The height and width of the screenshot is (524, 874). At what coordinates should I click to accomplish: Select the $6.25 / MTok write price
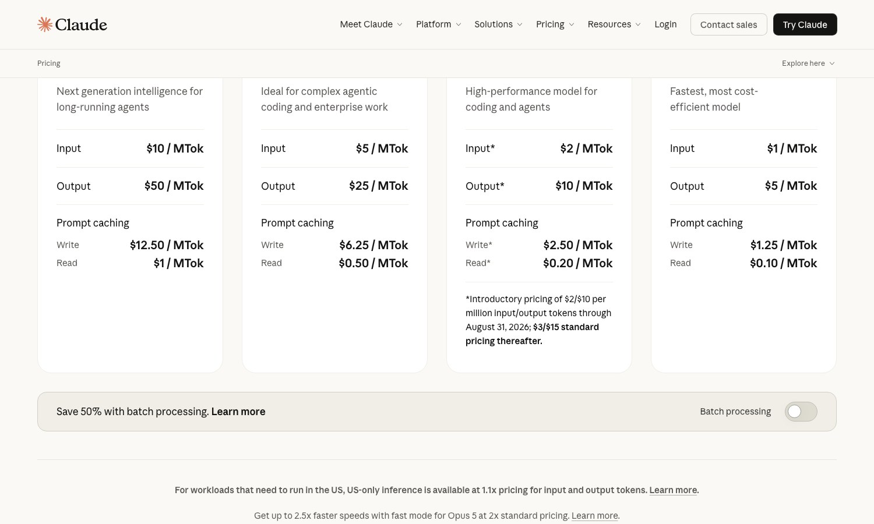(x=374, y=245)
